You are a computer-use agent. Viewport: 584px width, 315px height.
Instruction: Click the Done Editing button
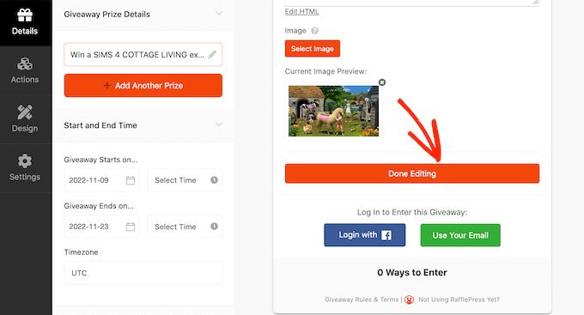pyautogui.click(x=412, y=173)
